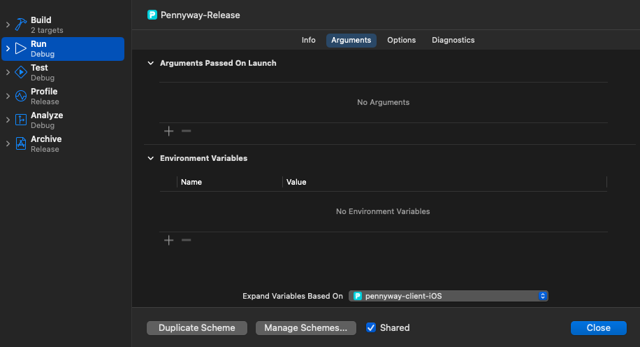640x347 pixels.
Task: Expand the Test action chevron
Action: (8, 72)
